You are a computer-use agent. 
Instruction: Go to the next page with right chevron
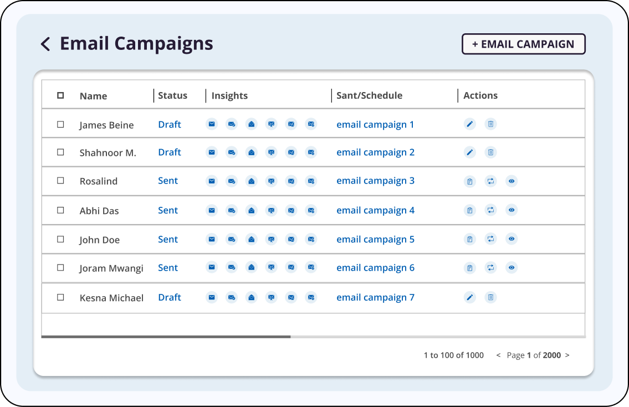(x=567, y=355)
